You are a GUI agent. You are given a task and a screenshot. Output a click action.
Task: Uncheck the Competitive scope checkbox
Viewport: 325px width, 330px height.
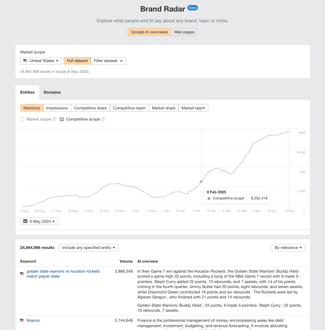pyautogui.click(x=62, y=119)
